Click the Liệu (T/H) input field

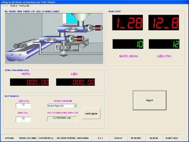23,105
